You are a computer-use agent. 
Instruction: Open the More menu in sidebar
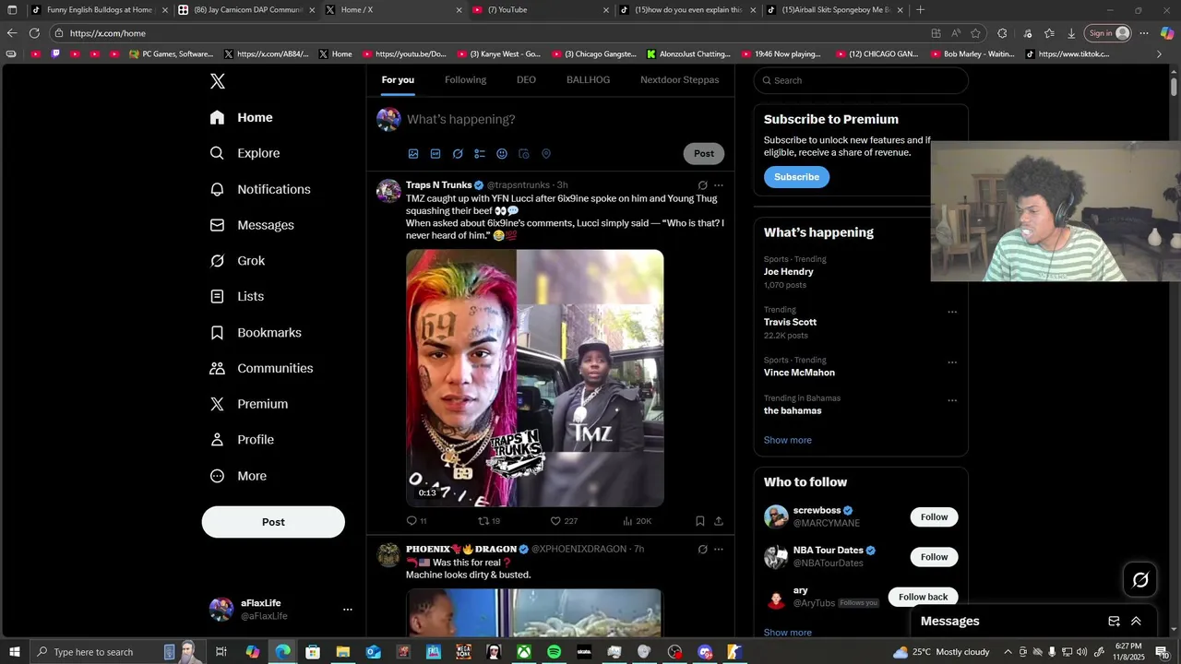pyautogui.click(x=239, y=476)
